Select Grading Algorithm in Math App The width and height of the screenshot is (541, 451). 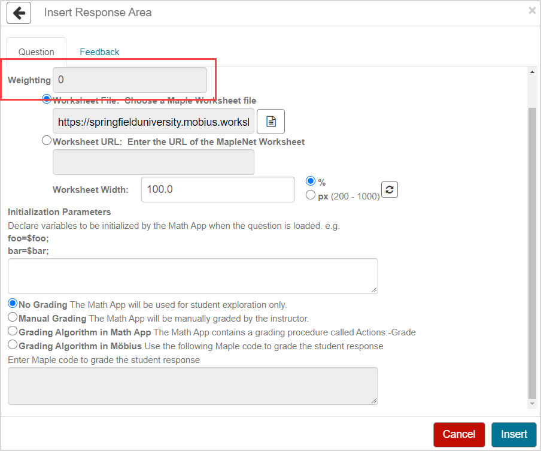[x=13, y=331]
